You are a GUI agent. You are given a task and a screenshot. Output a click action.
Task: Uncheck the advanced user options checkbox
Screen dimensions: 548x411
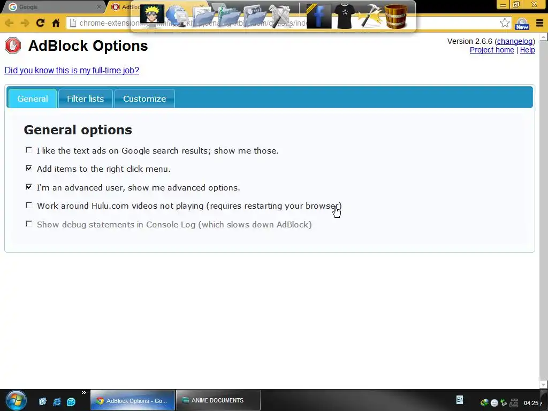click(29, 187)
